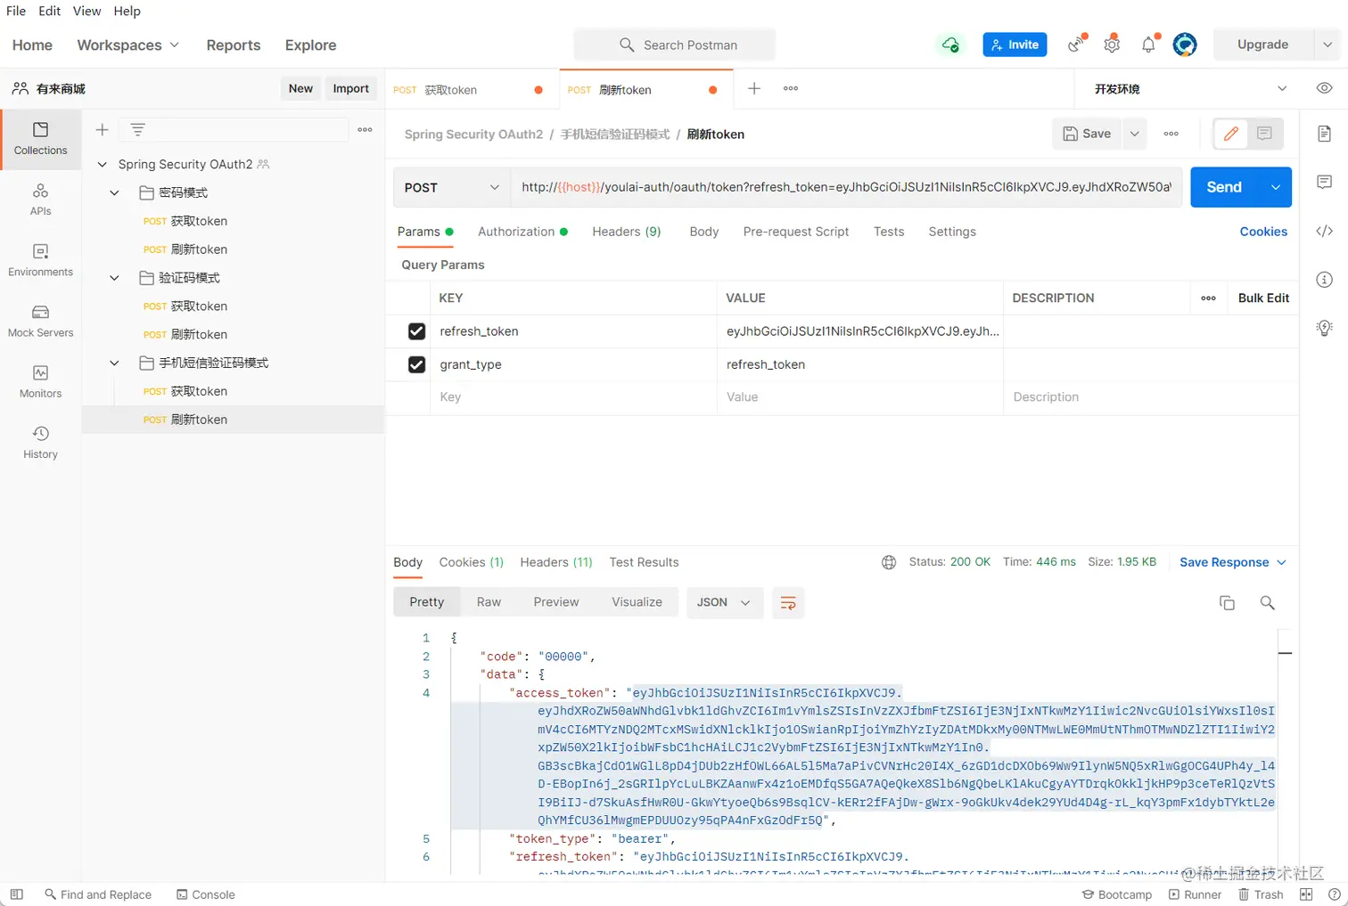Open the Monitors sidebar panel
The image size is (1348, 906).
coord(40,381)
